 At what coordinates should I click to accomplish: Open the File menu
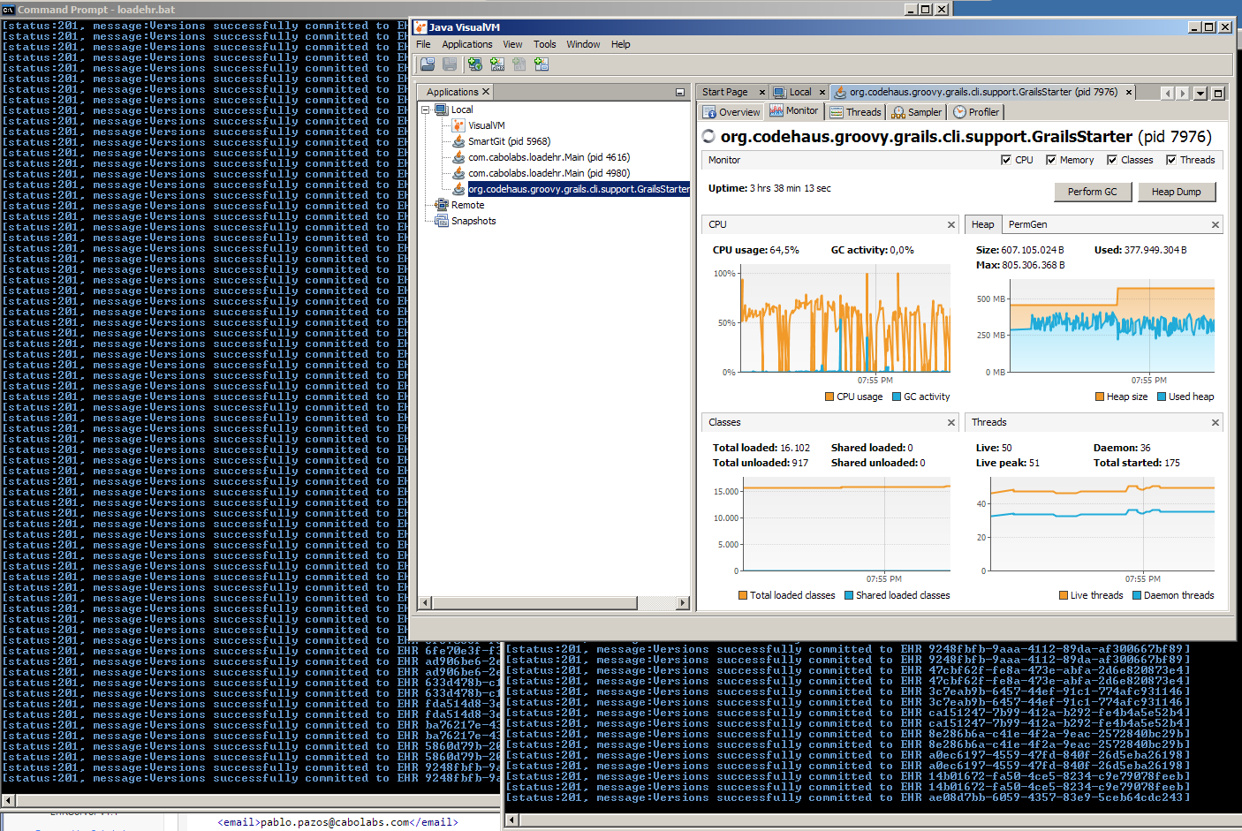coord(424,44)
